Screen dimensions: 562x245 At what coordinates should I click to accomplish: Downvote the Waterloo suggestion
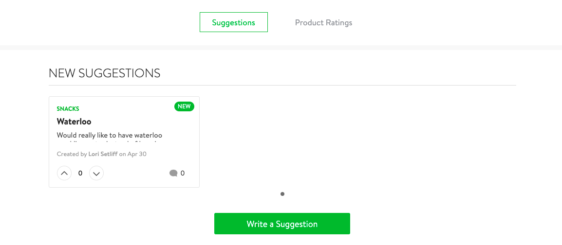[96, 174]
